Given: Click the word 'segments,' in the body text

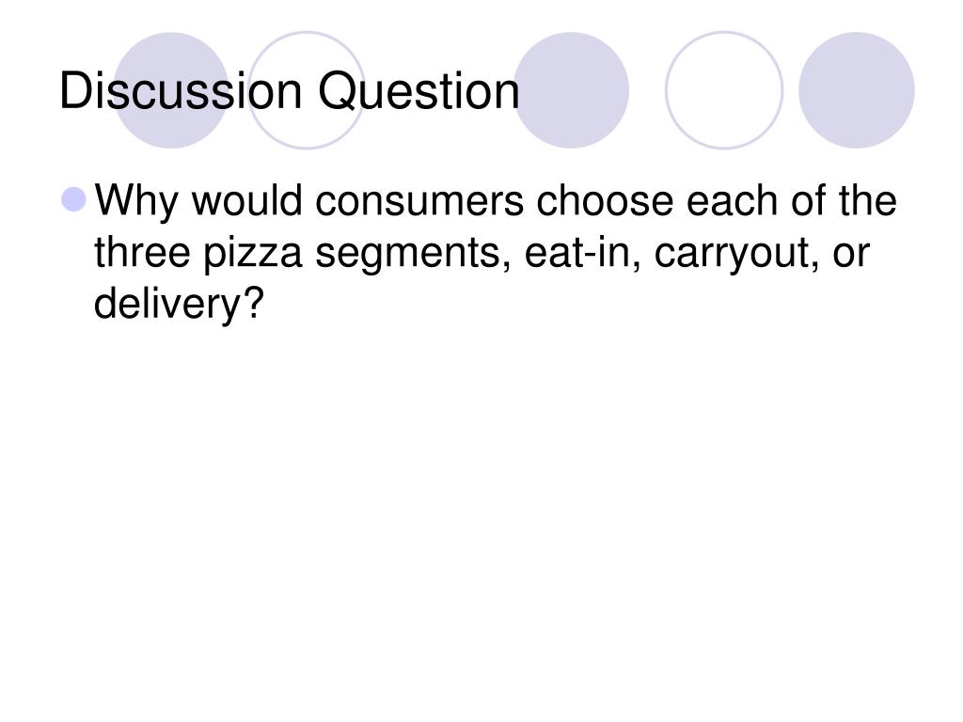Looking at the screenshot, I should [414, 253].
